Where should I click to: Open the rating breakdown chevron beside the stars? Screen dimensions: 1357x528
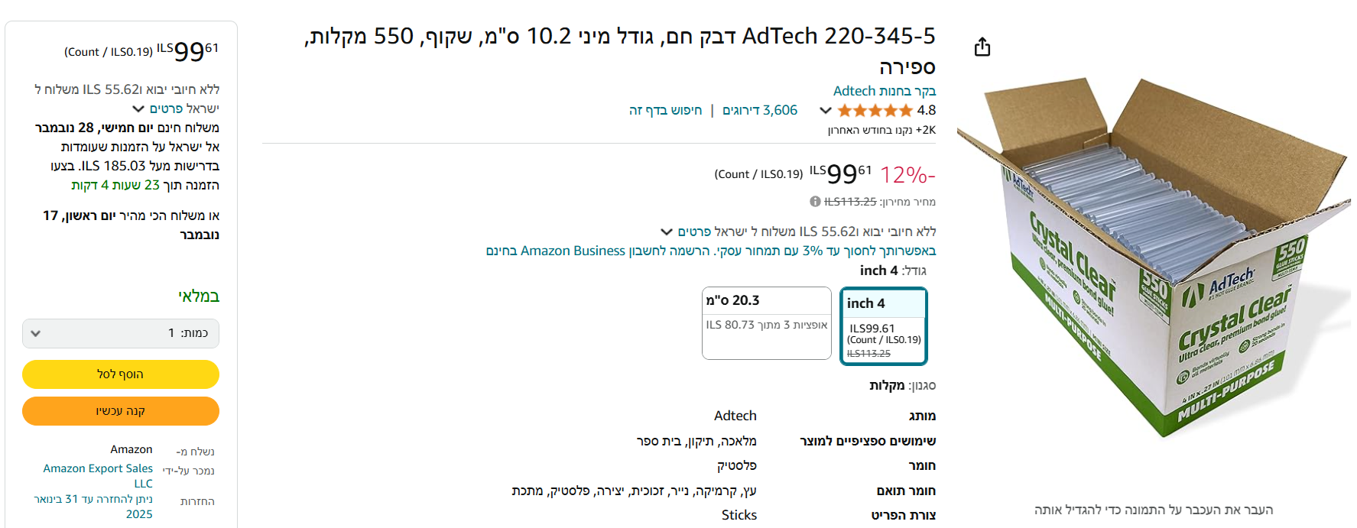pyautogui.click(x=825, y=111)
